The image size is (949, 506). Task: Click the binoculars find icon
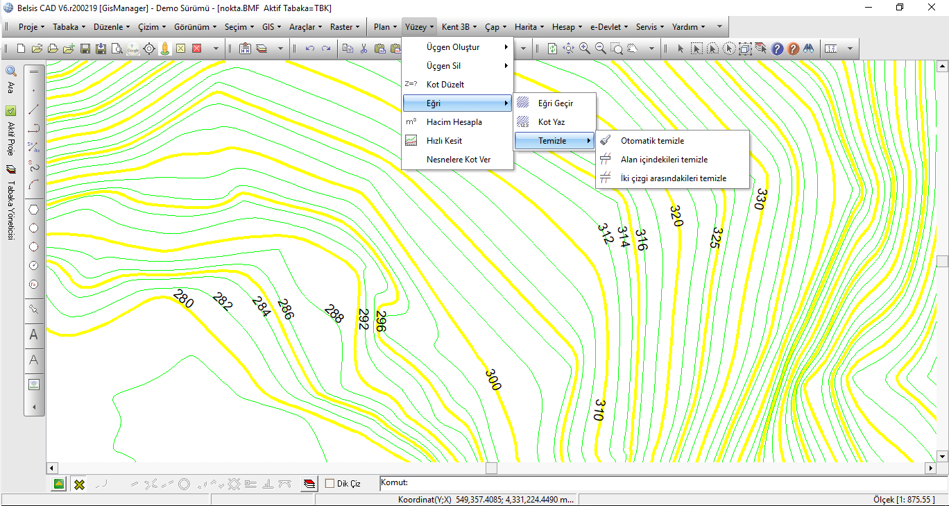tap(808, 49)
